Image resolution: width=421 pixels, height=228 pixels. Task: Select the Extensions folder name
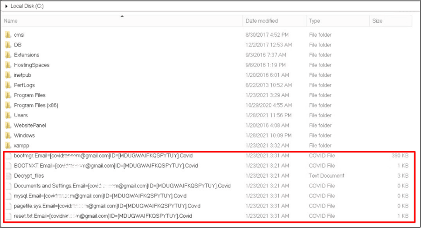tap(27, 55)
